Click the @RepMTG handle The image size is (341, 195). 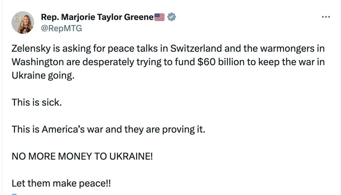(x=61, y=29)
